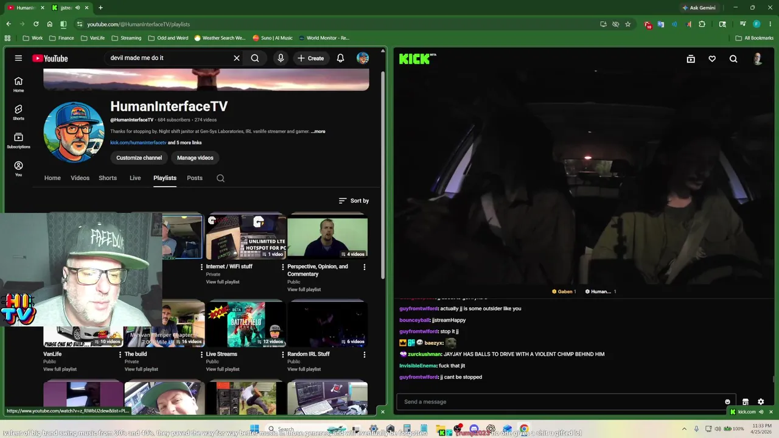This screenshot has height=438, width=779.
Task: Open the Google Translate extension
Action: click(x=661, y=24)
